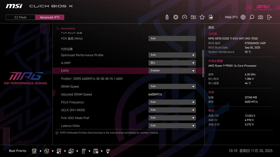Click memory speed 5600 MT/s value
Image resolution: width=280 pixels, height=157 pixels.
click(251, 102)
